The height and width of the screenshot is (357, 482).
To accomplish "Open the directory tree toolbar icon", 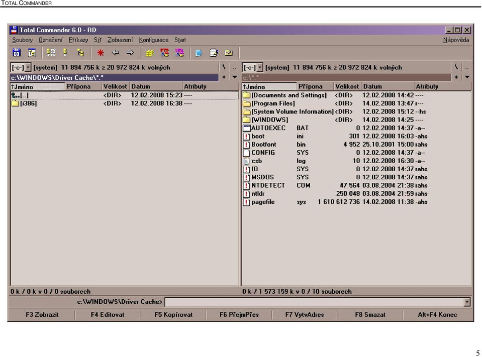I will click(32, 53).
